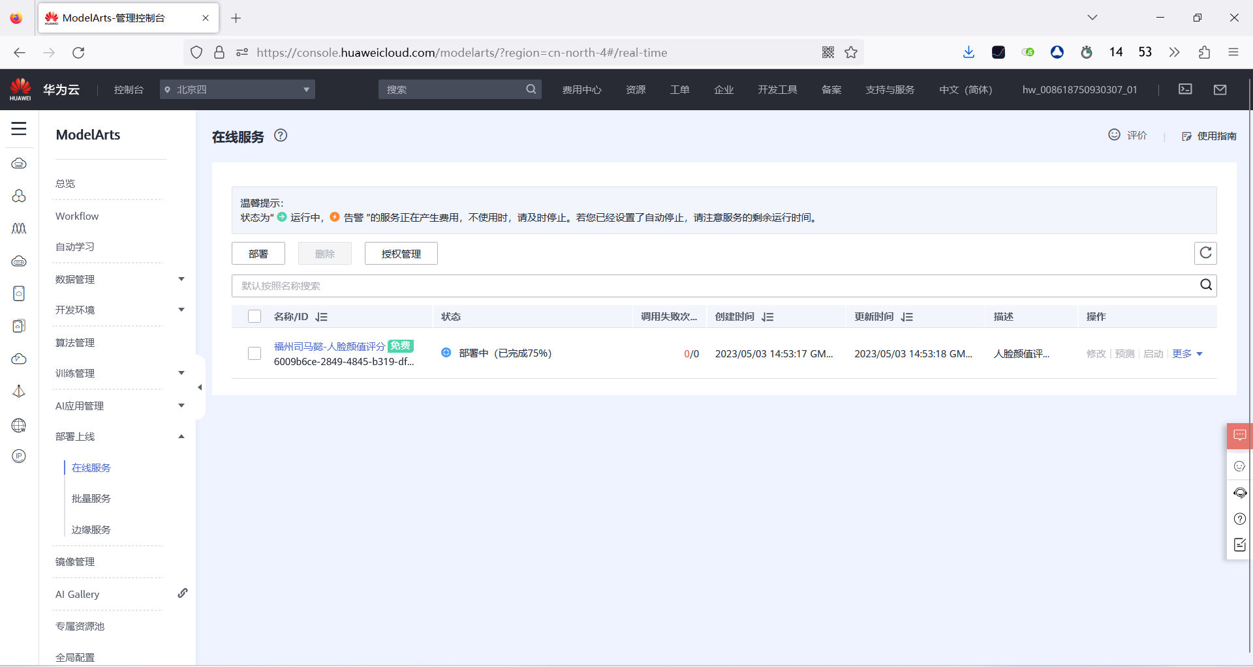
Task: Open the customer service headset widget
Action: [1240, 493]
